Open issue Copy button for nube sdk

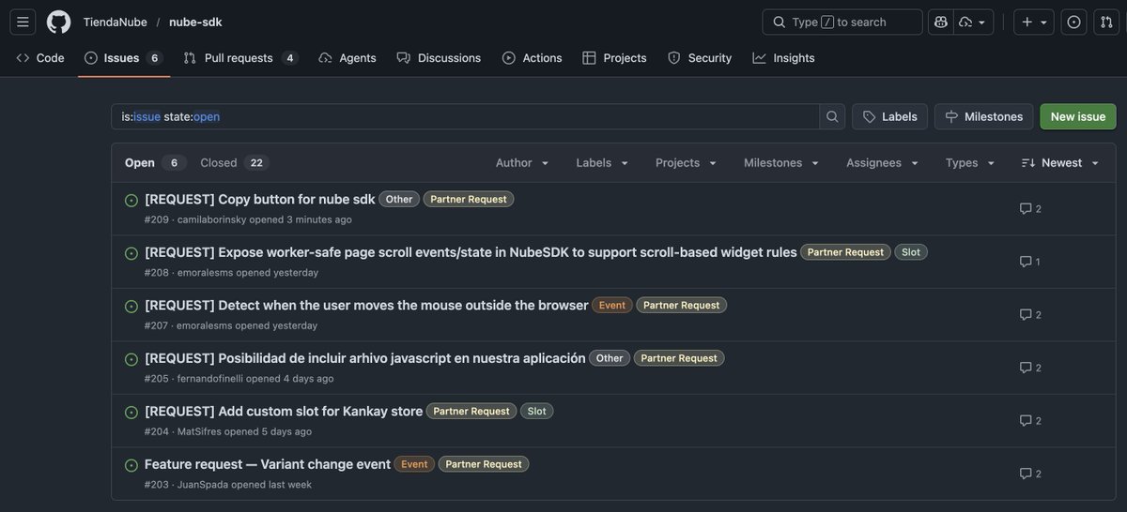(260, 199)
